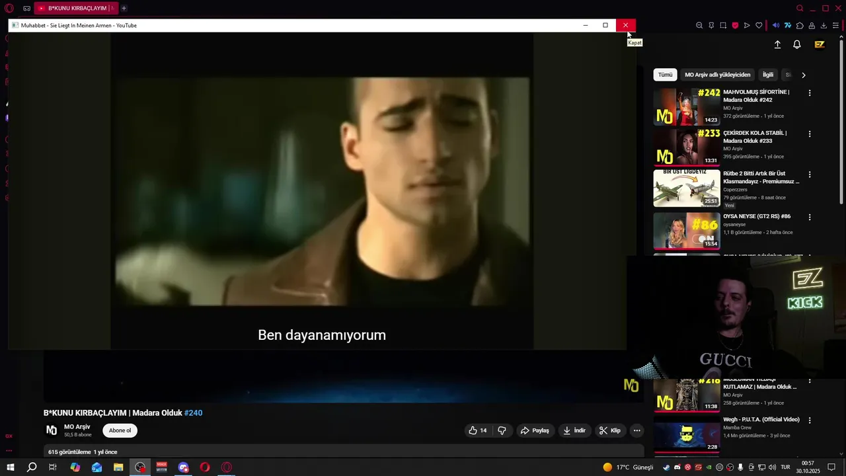
Task: Open the Rütbe 2 Bitti airplane thumbnail
Action: pyautogui.click(x=687, y=188)
